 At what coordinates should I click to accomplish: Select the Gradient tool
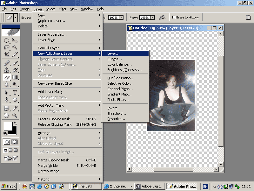coord(15,77)
